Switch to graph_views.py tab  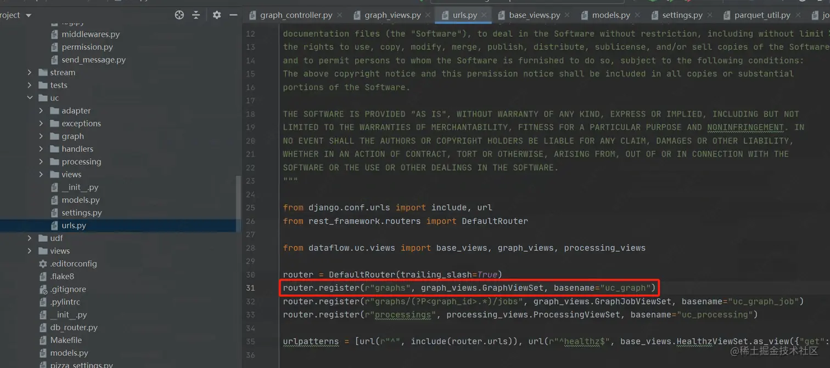392,15
